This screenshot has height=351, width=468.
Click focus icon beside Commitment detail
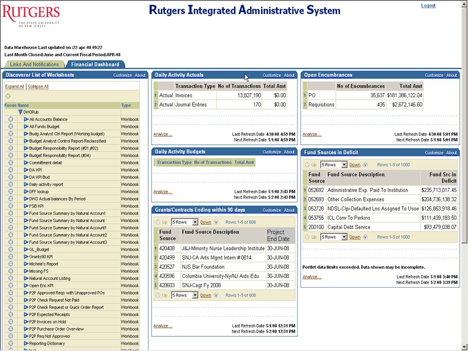[11, 162]
